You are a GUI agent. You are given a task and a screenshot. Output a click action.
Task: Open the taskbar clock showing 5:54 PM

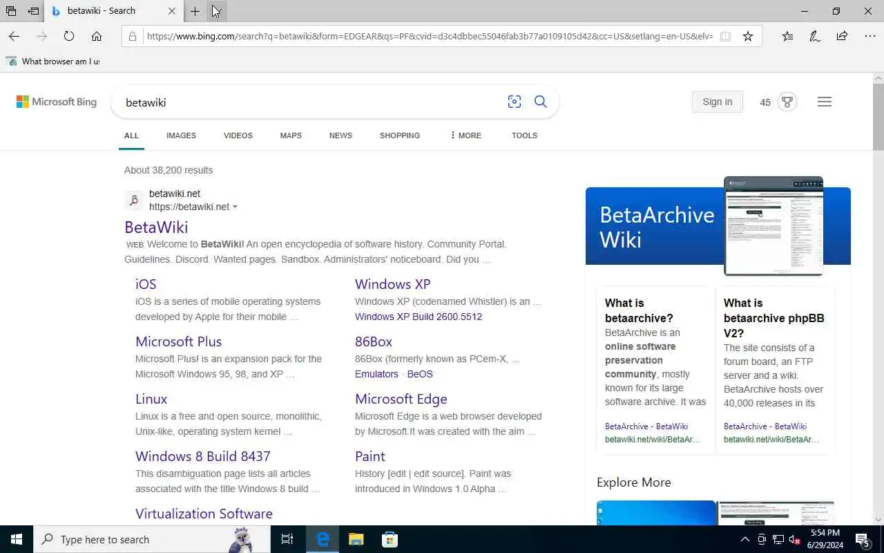click(825, 539)
